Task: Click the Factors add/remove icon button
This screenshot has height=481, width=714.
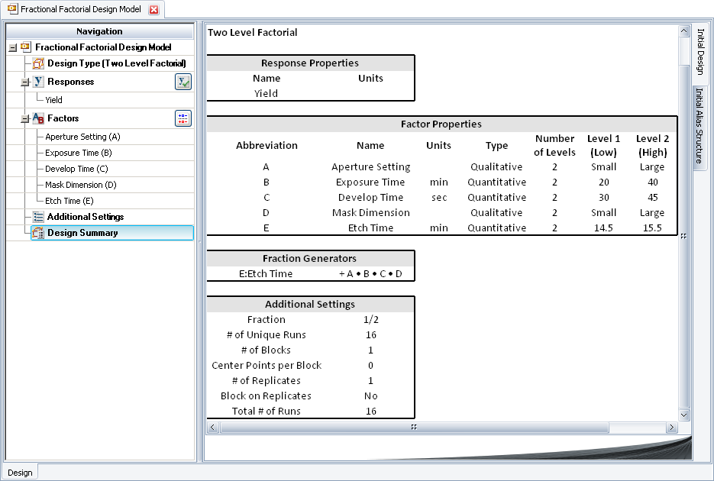Action: click(x=183, y=118)
